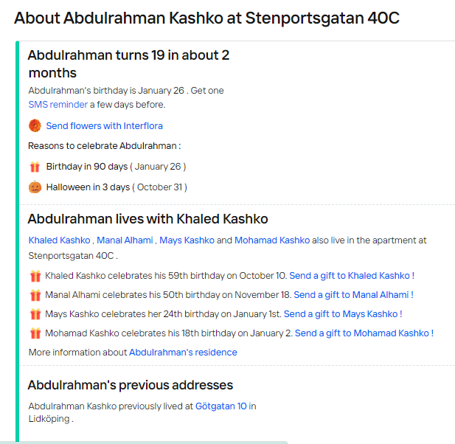Click the page heading About Abdulrahman Kashko
The height and width of the screenshot is (444, 455).
206,18
